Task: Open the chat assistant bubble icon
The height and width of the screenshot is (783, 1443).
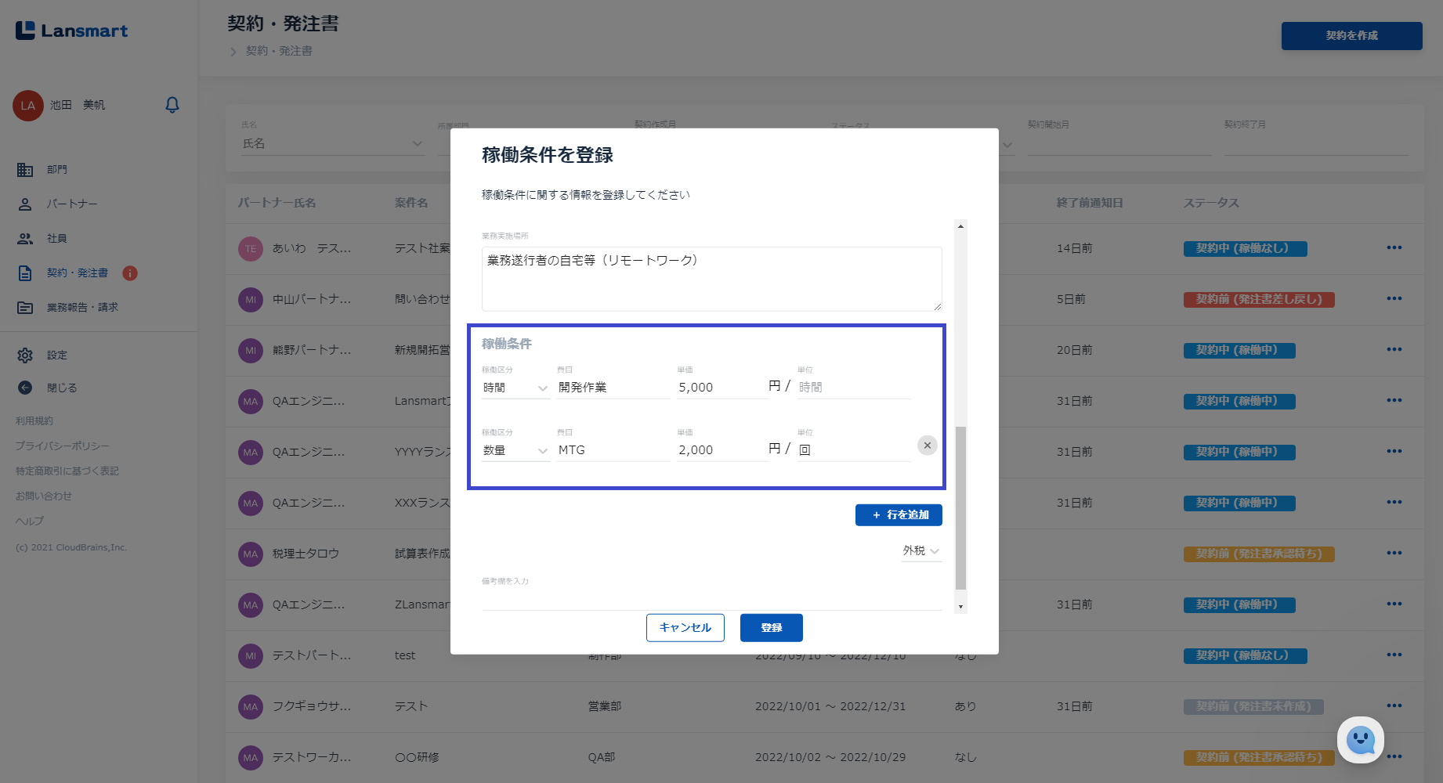Action: point(1360,739)
